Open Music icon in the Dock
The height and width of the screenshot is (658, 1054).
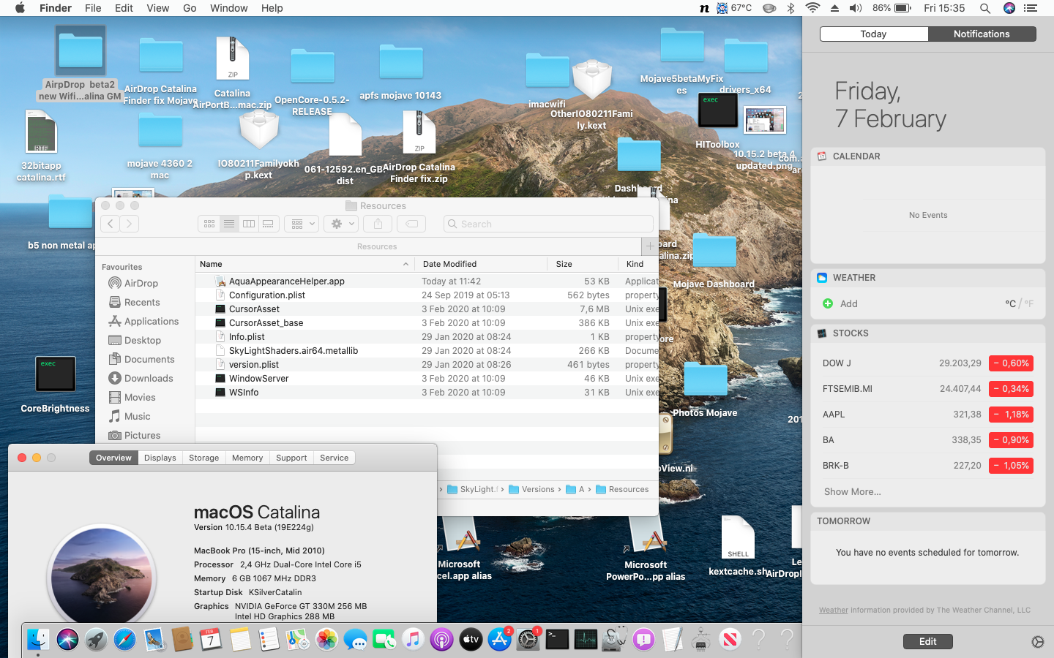(x=413, y=640)
